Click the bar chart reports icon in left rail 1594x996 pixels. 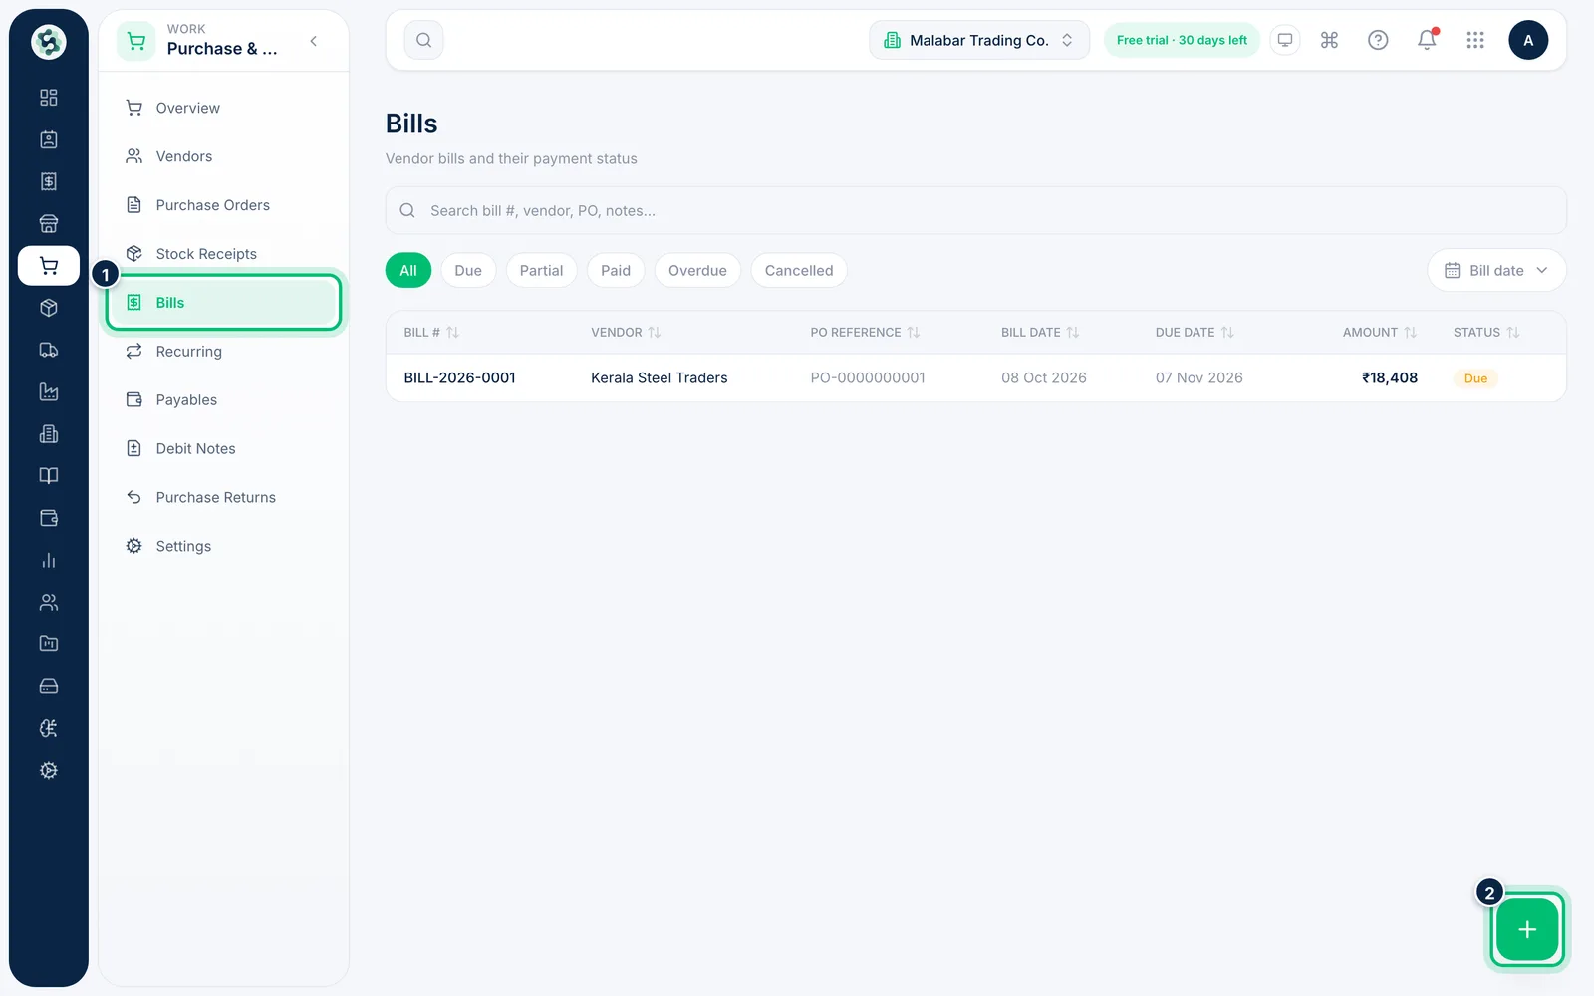tap(48, 560)
